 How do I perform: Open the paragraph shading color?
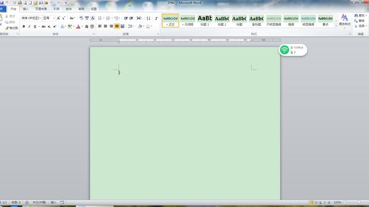click(140, 26)
